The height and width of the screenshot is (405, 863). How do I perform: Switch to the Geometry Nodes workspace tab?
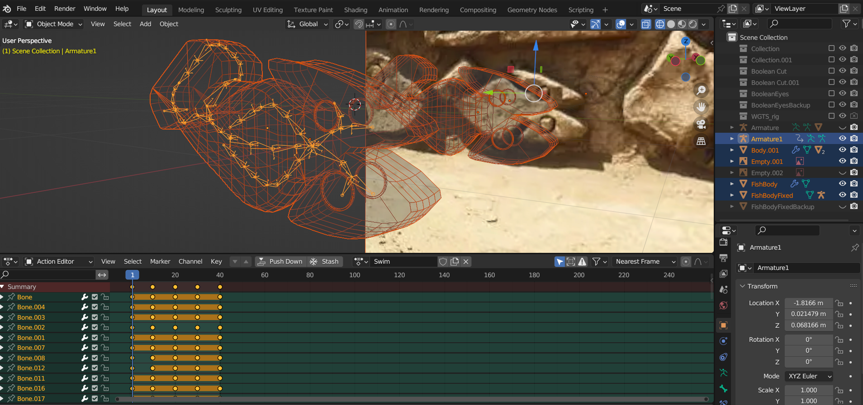coord(532,9)
